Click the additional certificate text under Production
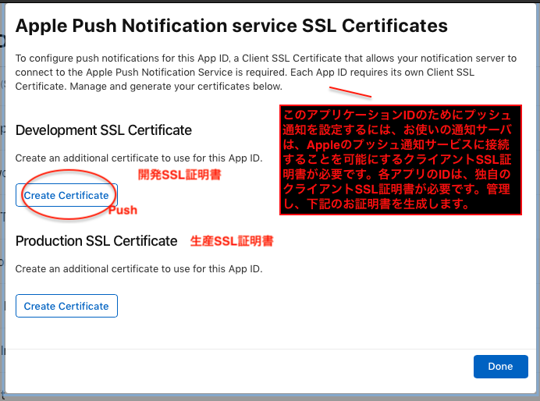 coord(139,269)
